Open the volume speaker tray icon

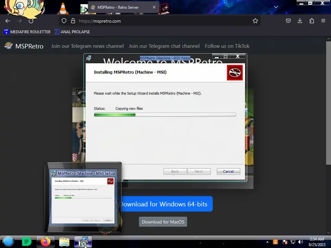click(x=300, y=242)
